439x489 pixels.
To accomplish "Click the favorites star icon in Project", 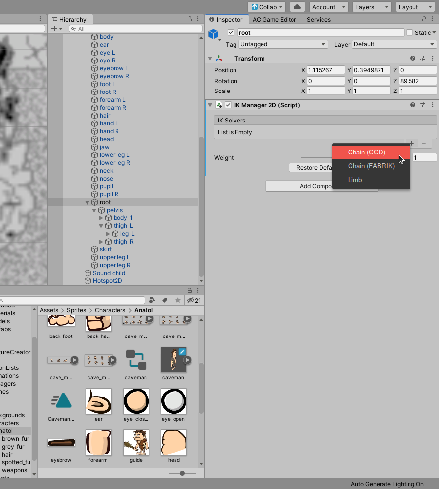I will [178, 300].
